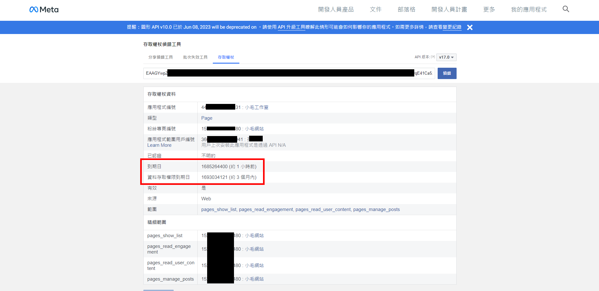
Task: Click the 應用程式編號 row label
Action: [x=162, y=107]
